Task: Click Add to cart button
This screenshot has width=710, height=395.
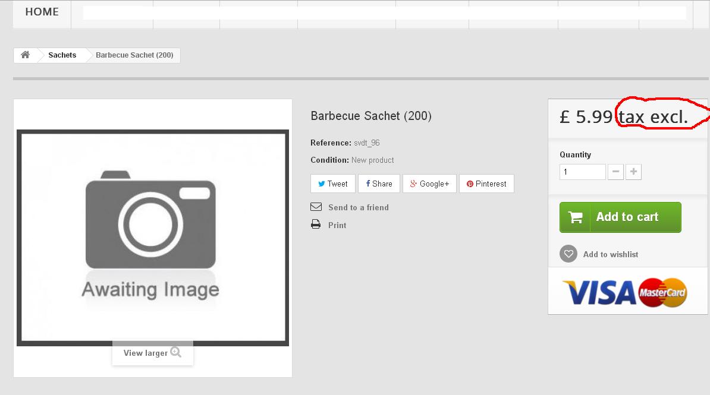Action: click(620, 217)
